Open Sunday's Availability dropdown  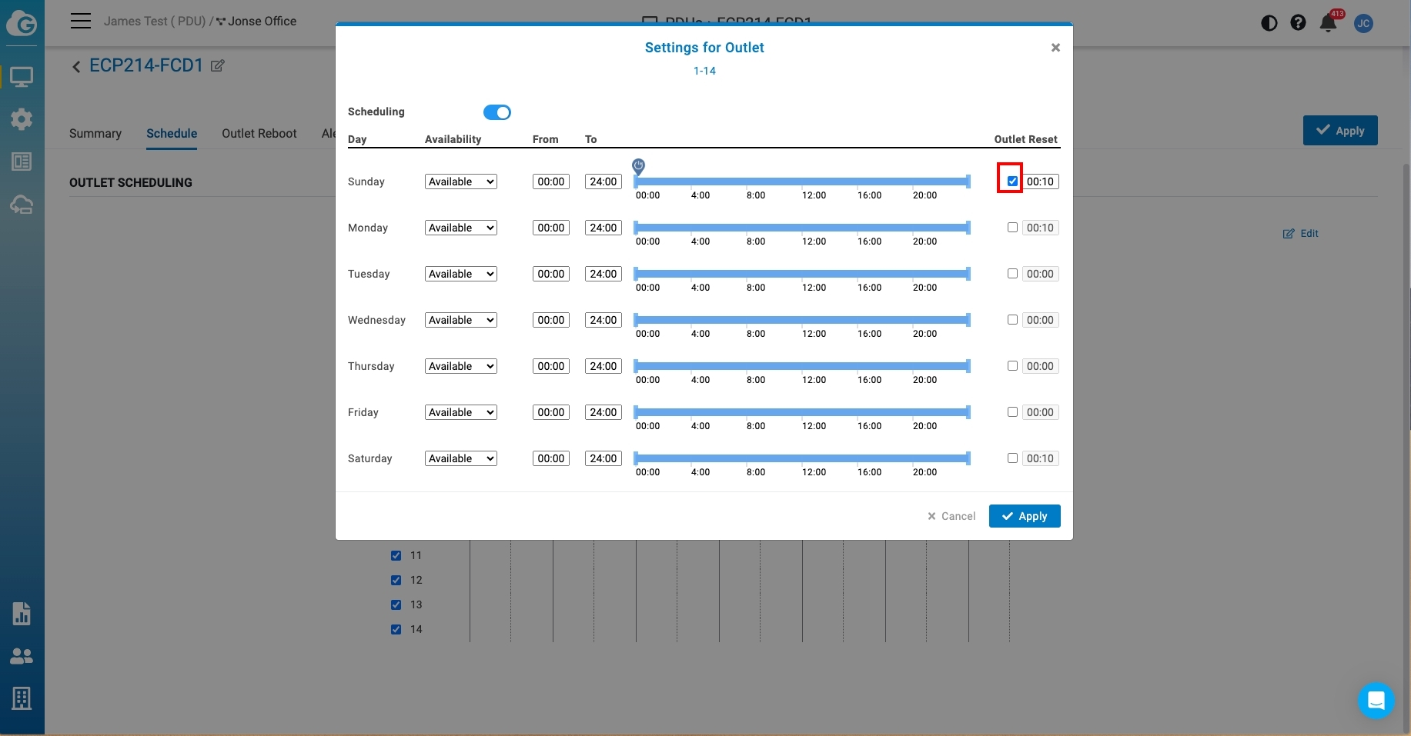[460, 182]
